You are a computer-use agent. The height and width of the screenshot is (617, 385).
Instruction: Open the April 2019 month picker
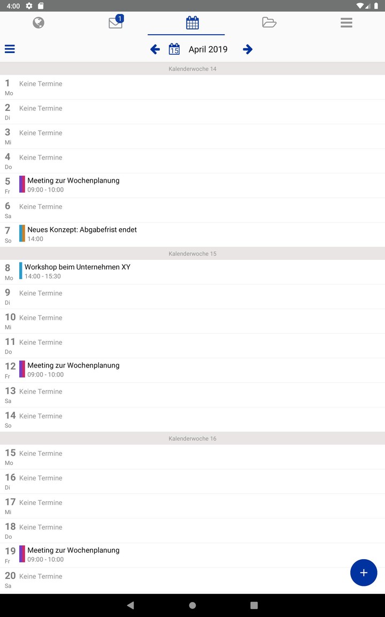coord(208,49)
